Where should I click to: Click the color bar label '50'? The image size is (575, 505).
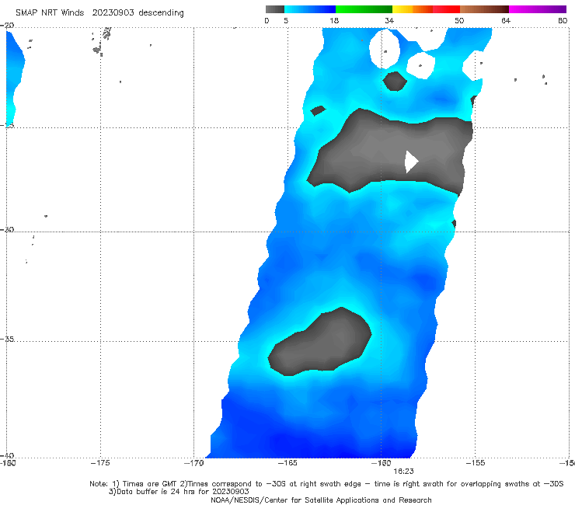(x=459, y=20)
